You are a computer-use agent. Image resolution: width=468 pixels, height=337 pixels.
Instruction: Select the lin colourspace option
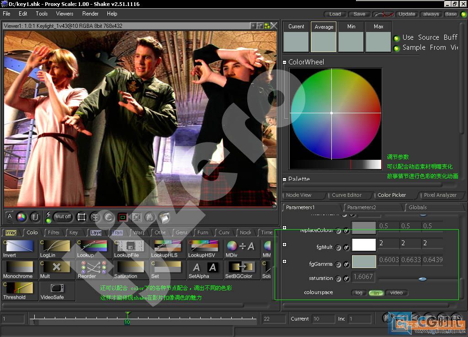pyautogui.click(x=376, y=293)
